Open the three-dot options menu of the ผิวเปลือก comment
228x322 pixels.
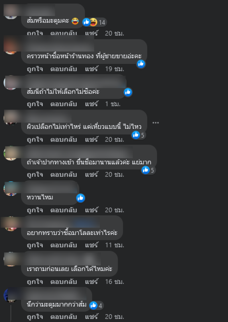156,123
